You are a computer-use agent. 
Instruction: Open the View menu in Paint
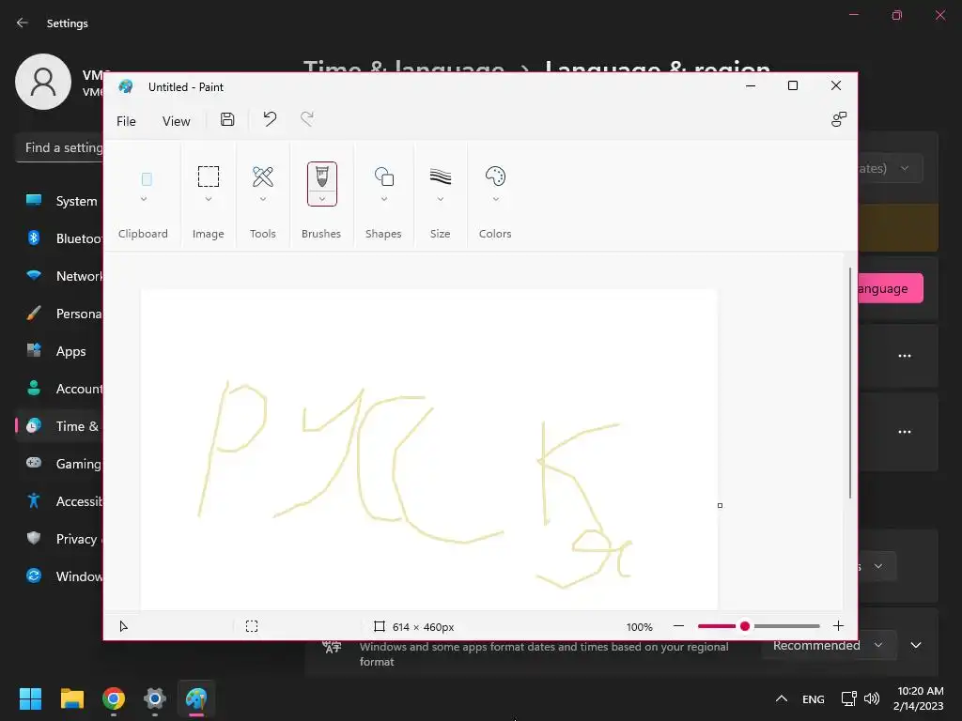(x=176, y=121)
